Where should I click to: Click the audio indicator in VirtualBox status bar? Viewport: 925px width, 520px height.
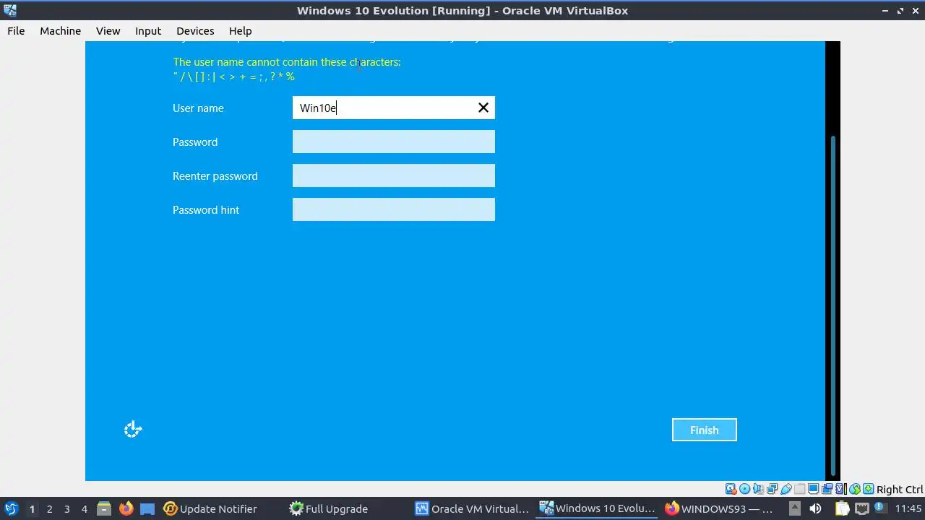[x=758, y=489]
